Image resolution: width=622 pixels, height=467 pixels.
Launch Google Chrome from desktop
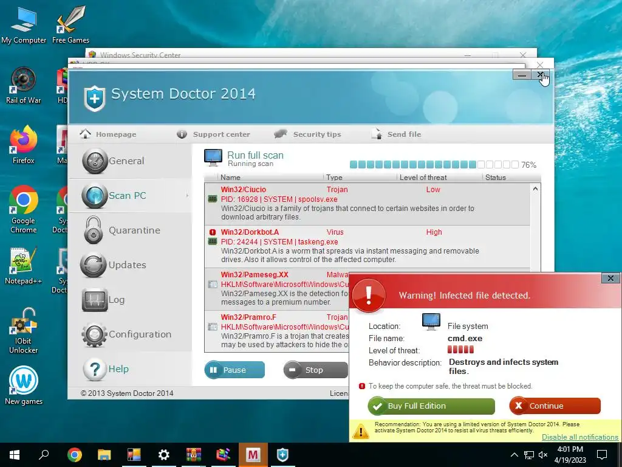point(24,210)
